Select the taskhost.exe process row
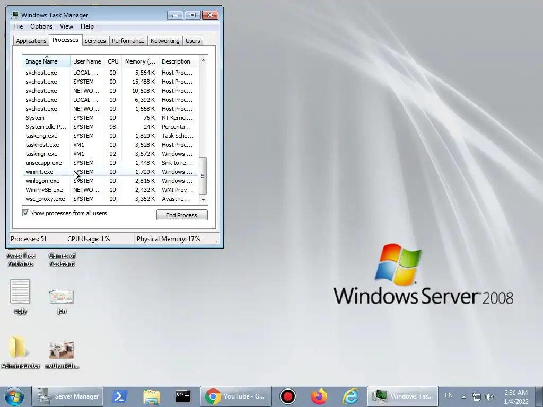 click(x=110, y=145)
